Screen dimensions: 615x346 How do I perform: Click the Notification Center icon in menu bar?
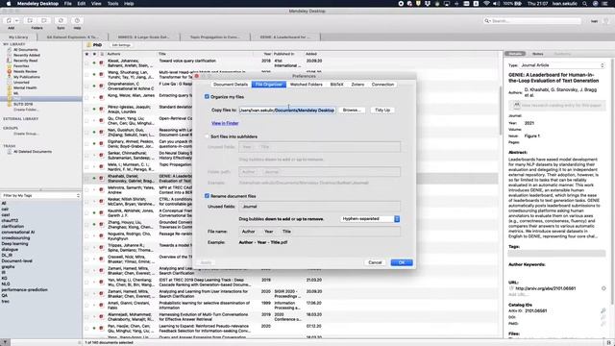click(x=605, y=4)
